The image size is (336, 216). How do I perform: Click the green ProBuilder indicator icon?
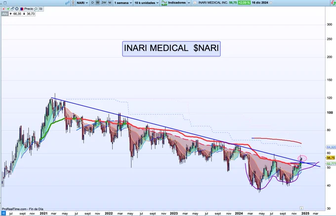(164, 3)
